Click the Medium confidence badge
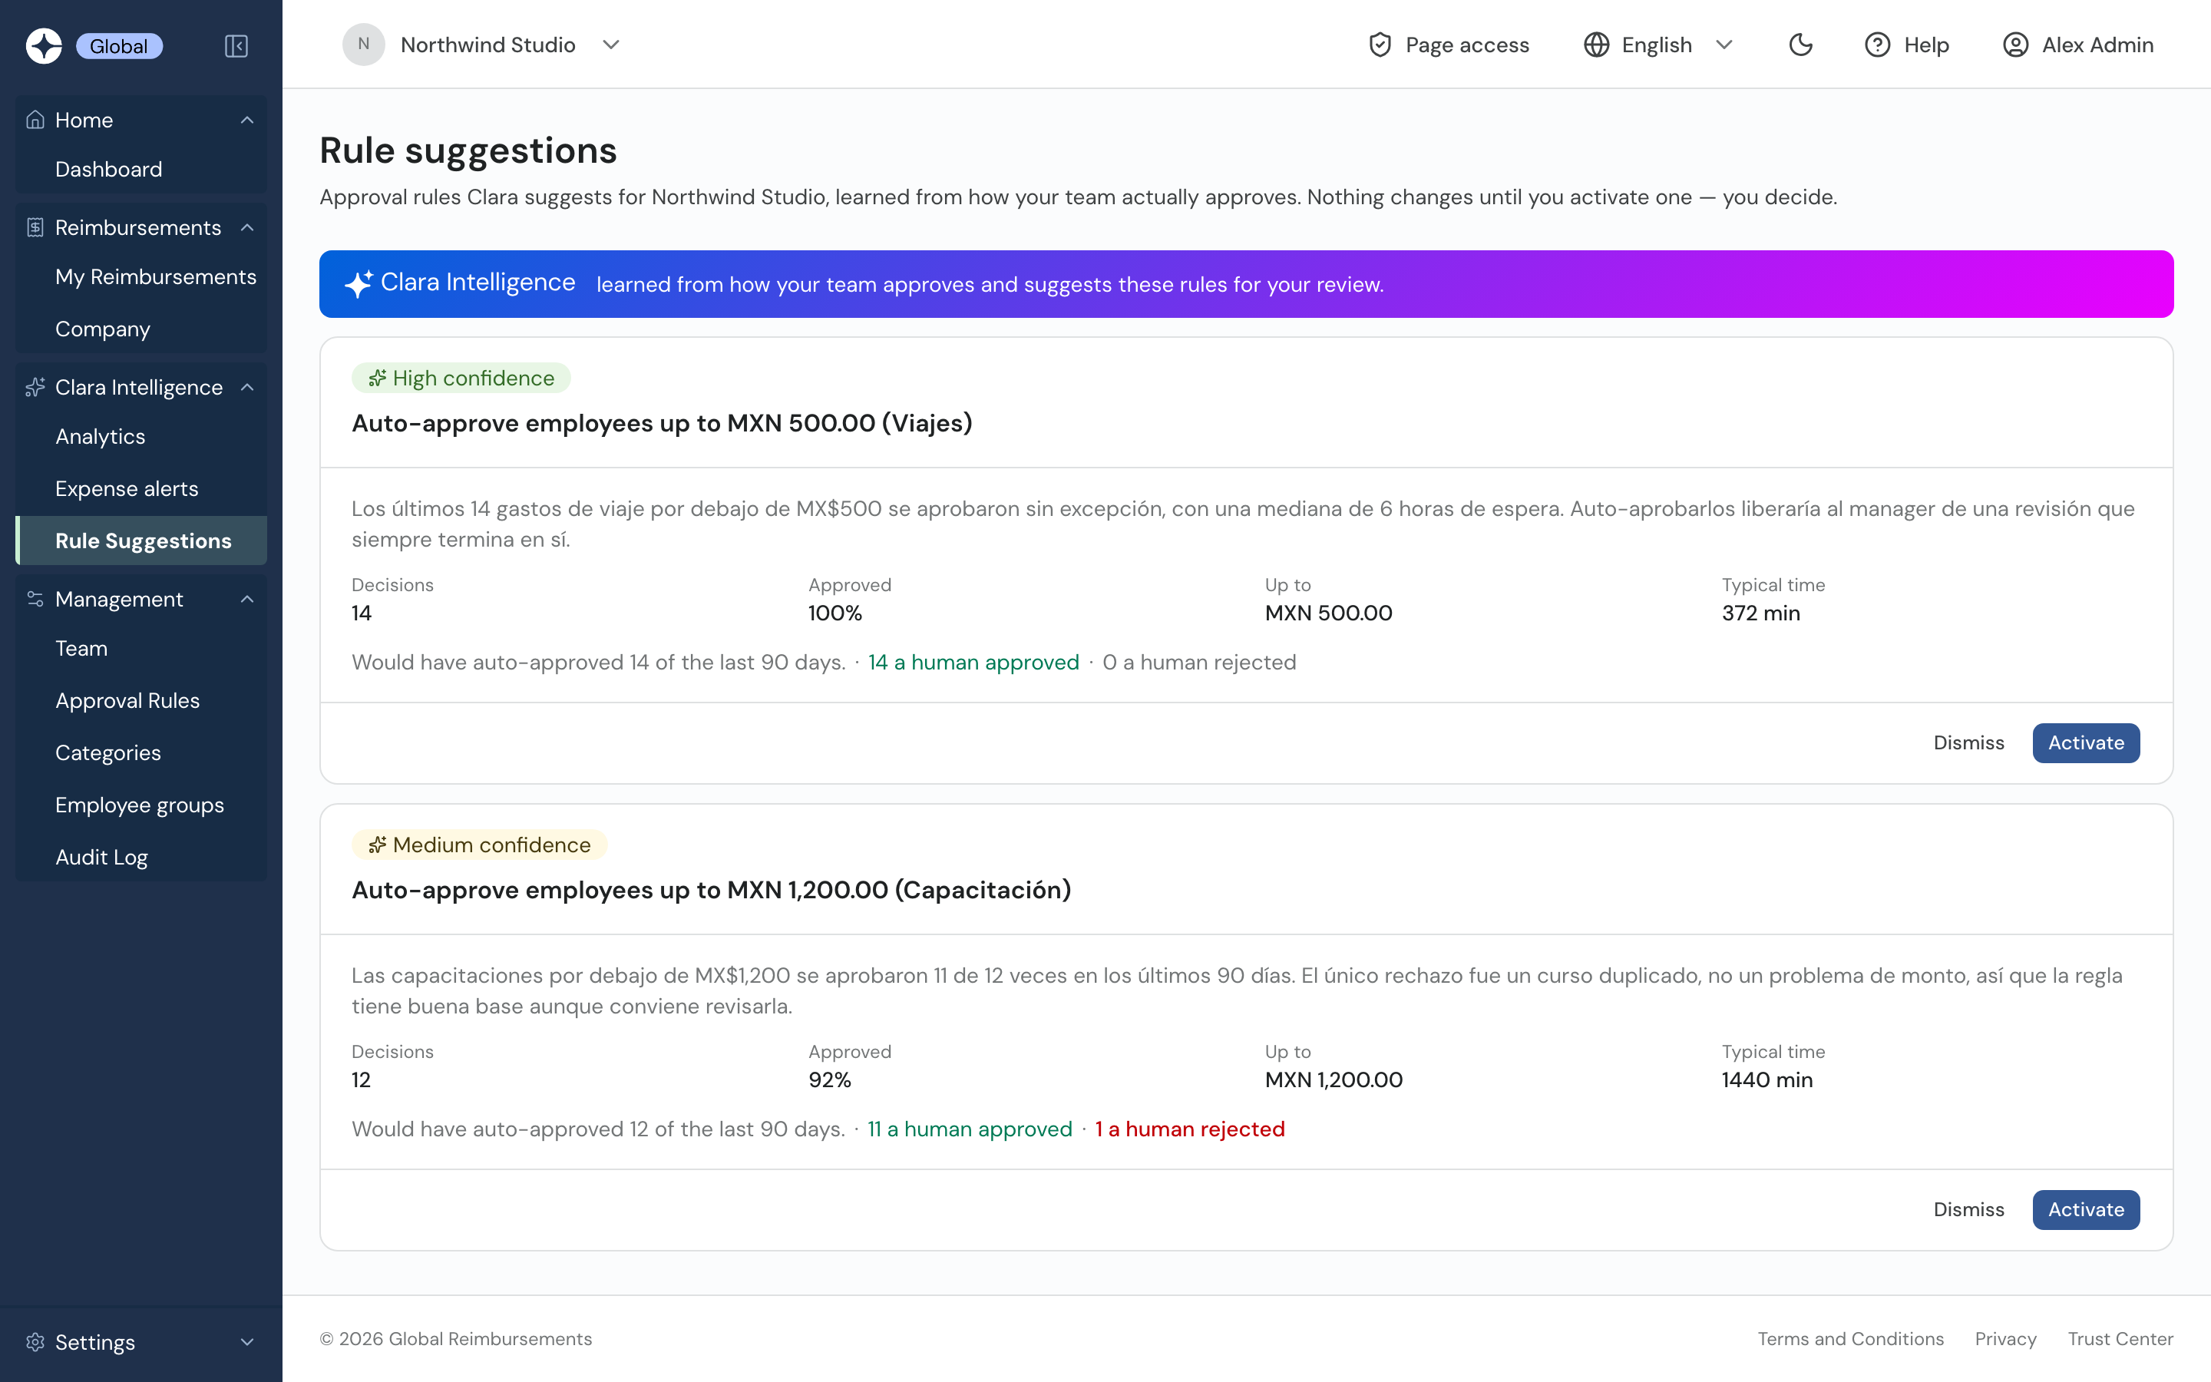 tap(480, 845)
